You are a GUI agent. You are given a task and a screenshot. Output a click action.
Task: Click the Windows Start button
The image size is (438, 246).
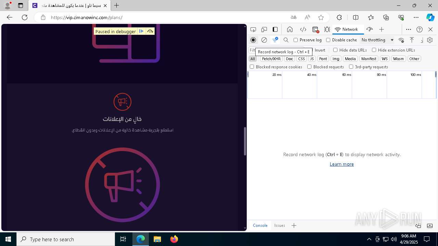click(x=8, y=239)
